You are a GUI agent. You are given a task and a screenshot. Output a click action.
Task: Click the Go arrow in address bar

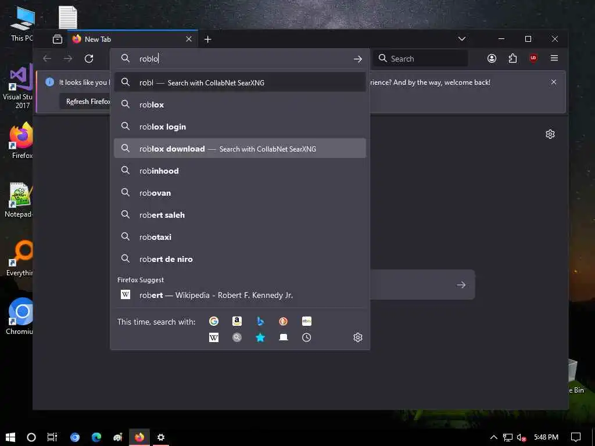pos(357,59)
